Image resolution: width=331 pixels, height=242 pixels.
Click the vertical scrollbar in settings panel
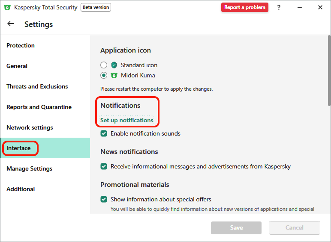329,73
